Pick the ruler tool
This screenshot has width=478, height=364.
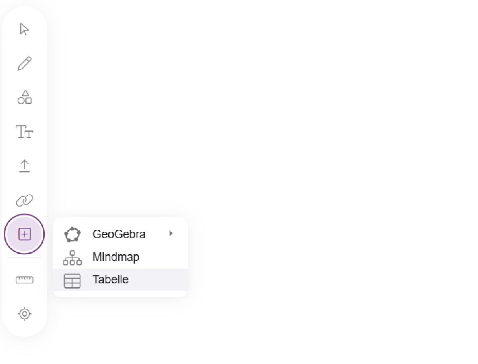tap(24, 280)
